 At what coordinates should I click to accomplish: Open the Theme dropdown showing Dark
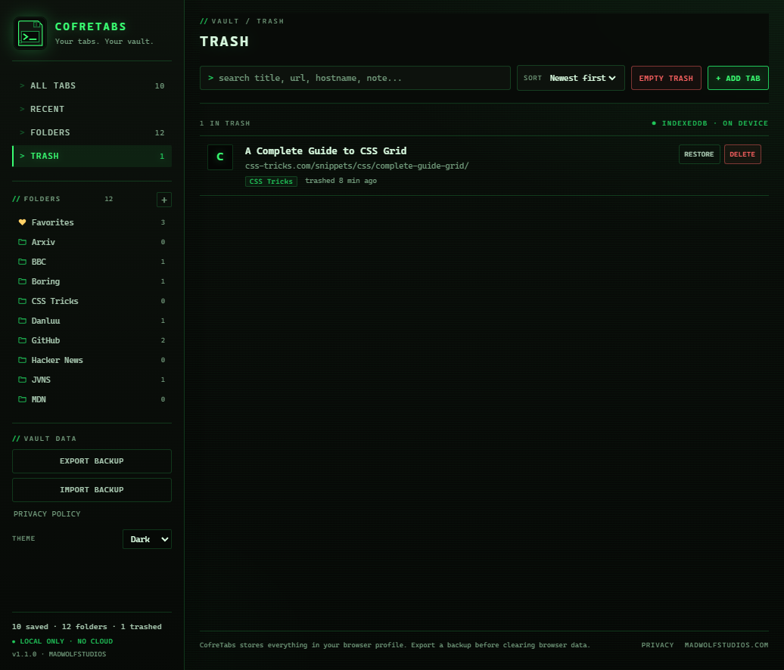tap(147, 539)
